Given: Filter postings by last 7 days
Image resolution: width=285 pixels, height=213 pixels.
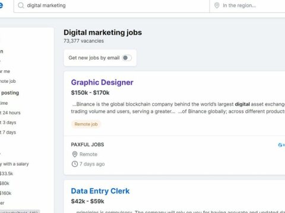Looking at the screenshot, I should [x=8, y=133].
